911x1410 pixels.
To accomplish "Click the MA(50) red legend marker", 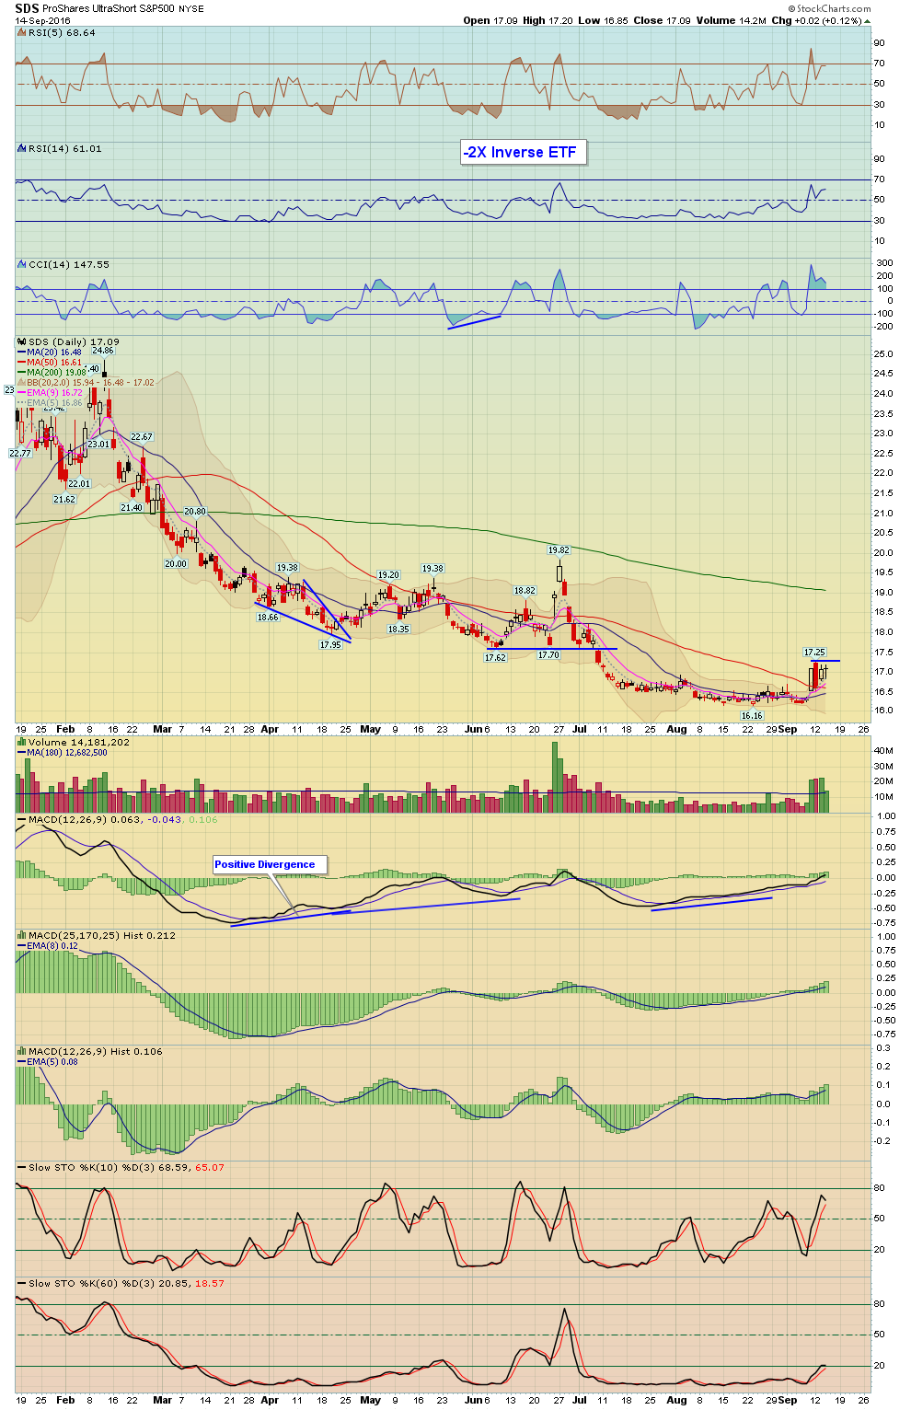I will tap(21, 363).
